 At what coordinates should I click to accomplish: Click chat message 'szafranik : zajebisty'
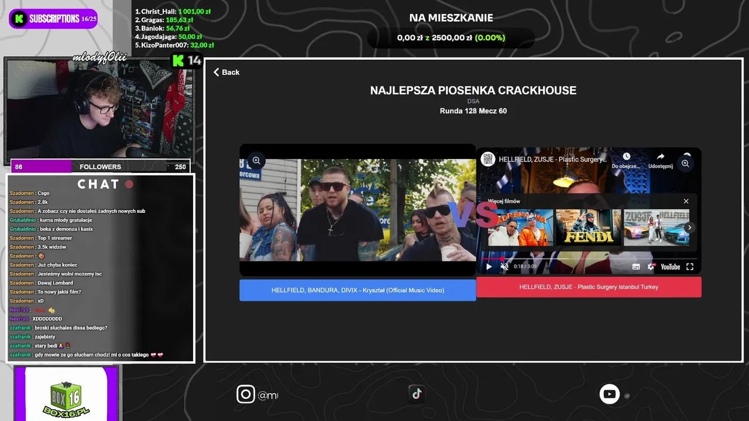(x=32, y=337)
